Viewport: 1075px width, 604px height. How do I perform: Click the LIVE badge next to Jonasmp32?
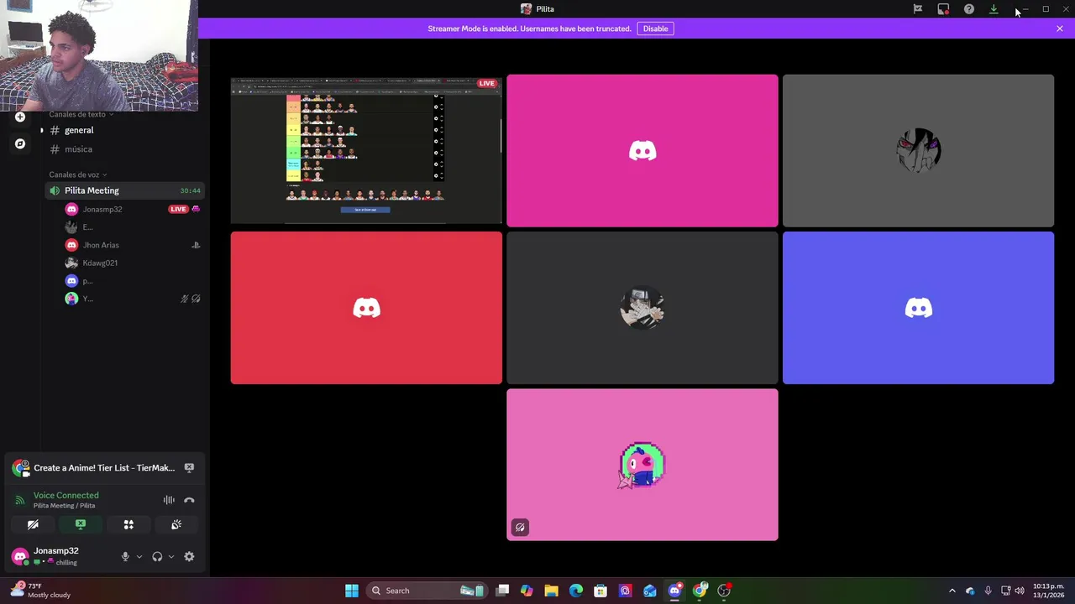(x=178, y=209)
